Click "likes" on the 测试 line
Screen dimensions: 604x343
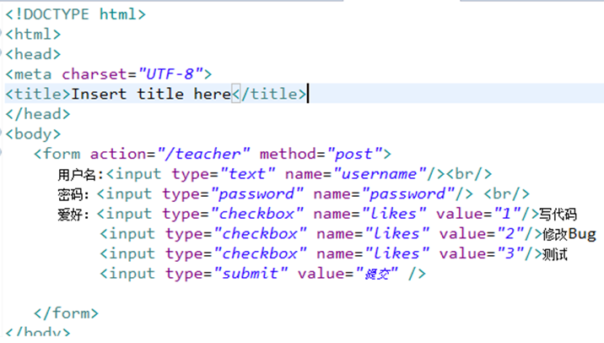(x=397, y=254)
